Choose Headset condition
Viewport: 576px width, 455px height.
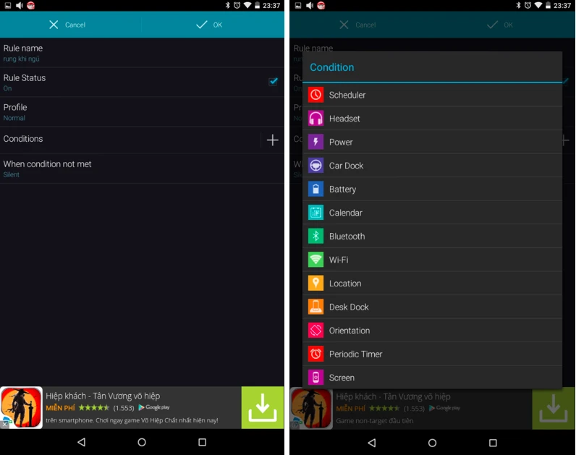tap(433, 118)
